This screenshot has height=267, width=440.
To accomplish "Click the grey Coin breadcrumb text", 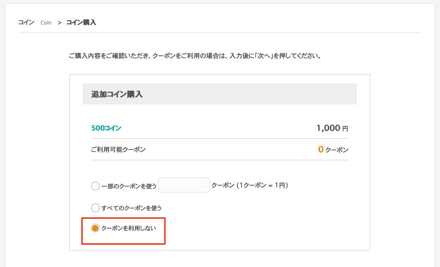I will [46, 23].
